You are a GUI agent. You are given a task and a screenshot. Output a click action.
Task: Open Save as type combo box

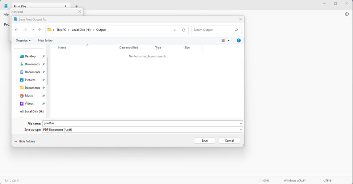143,130
